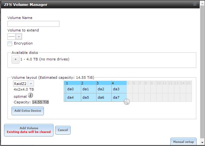The image size is (205, 146).
Task: Click column header 2 in layout grid
Action: tap(89, 83)
